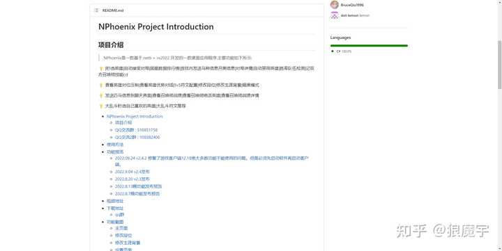Screen dimensions: 502x251
Task: Click the page's vertical scrollbar thumb
Action: [499, 65]
